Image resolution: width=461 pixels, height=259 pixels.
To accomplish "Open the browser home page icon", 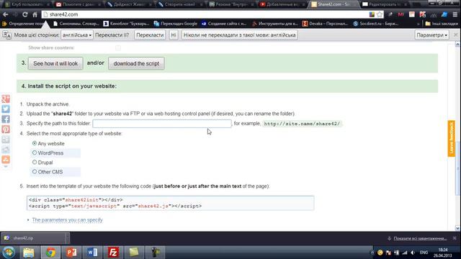I will click(x=35, y=14).
